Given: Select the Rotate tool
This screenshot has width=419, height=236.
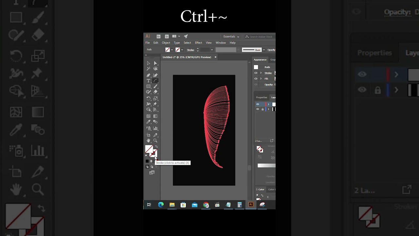Looking at the screenshot, I should click(148, 98).
